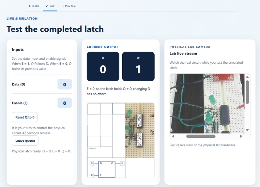Click the "Enable (E)" label

pyautogui.click(x=20, y=103)
